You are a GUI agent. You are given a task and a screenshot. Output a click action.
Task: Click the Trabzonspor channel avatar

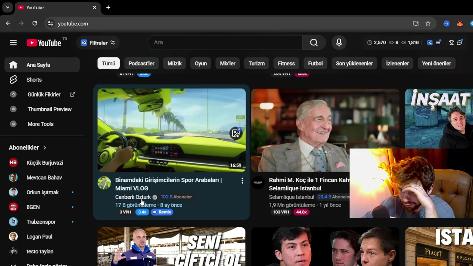coord(13,222)
